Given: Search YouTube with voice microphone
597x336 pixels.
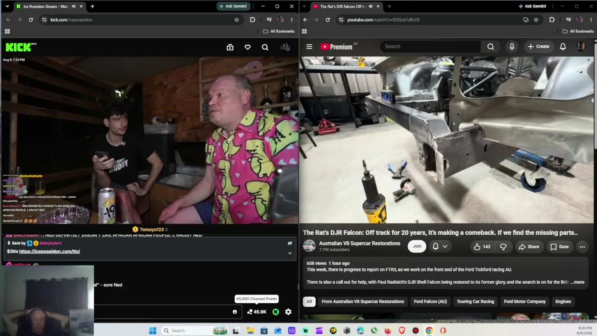Looking at the screenshot, I should coord(512,47).
